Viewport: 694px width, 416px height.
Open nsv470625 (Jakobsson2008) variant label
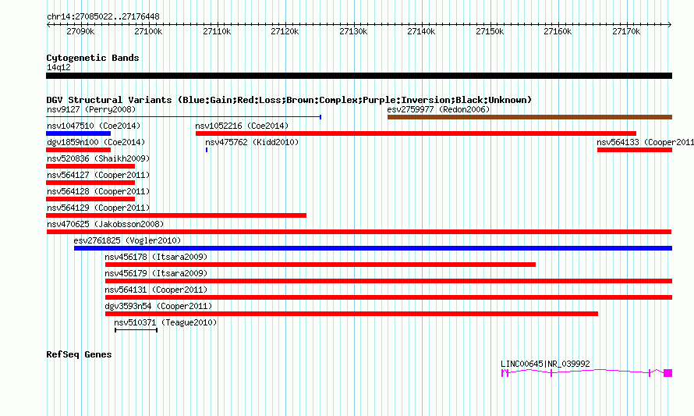[105, 224]
